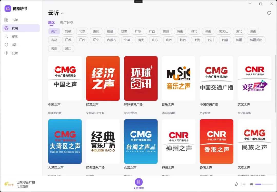Open the 环球资讯 station cover

click(141, 78)
